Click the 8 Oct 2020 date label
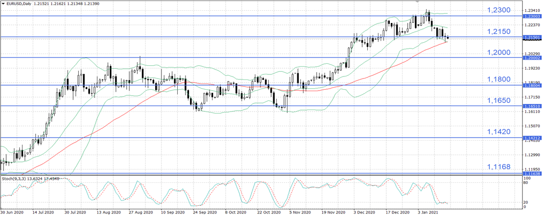This screenshot has width=543, height=216. [235, 212]
